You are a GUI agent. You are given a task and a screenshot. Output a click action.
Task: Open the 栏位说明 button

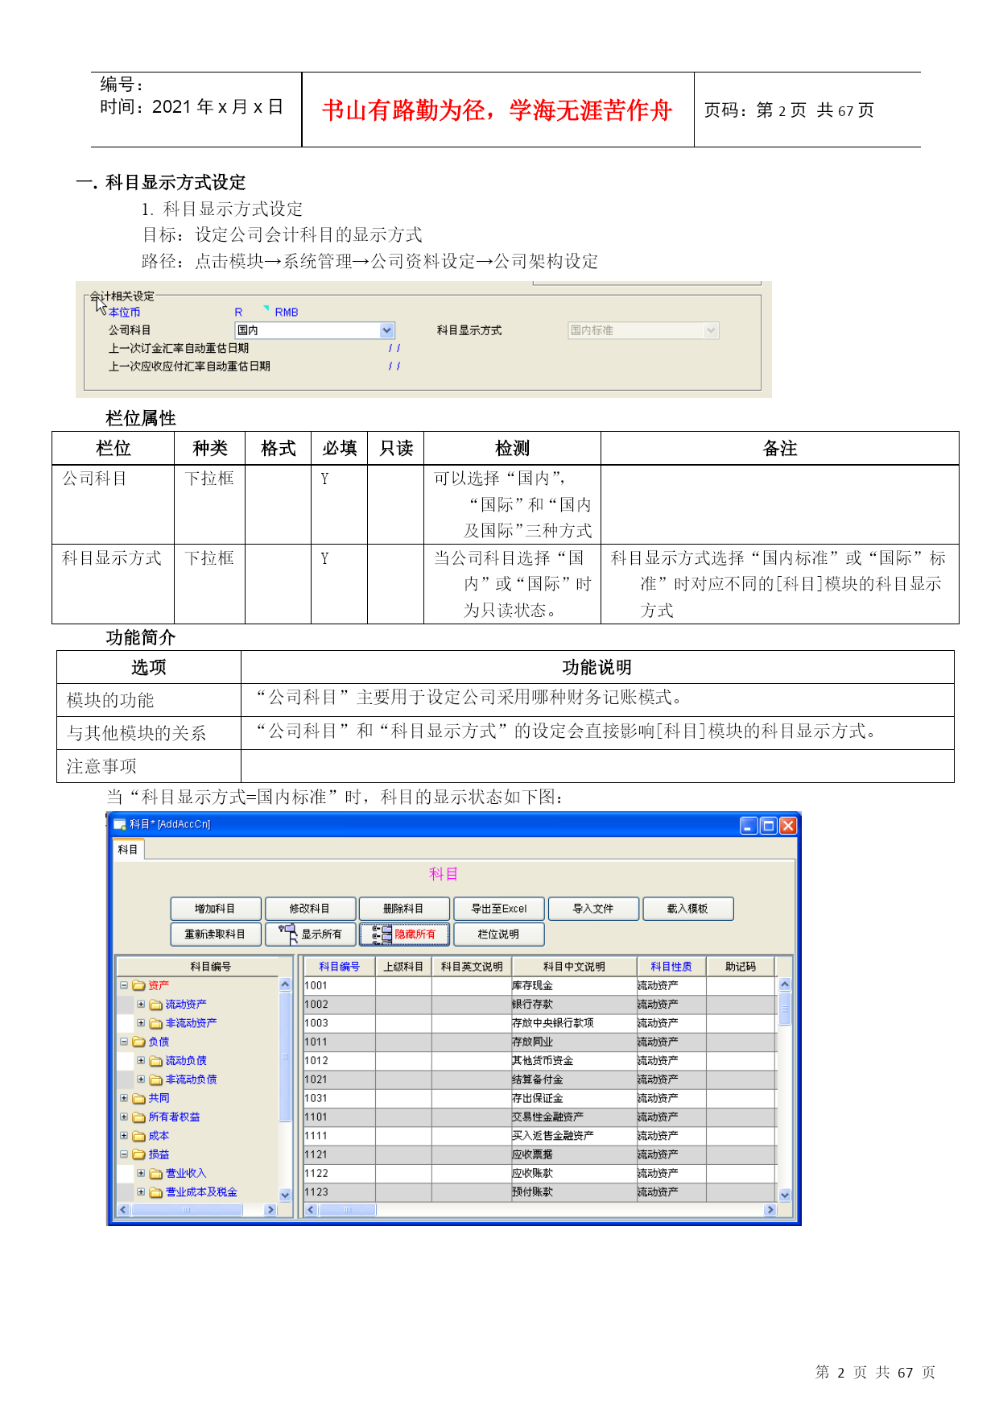coord(499,934)
